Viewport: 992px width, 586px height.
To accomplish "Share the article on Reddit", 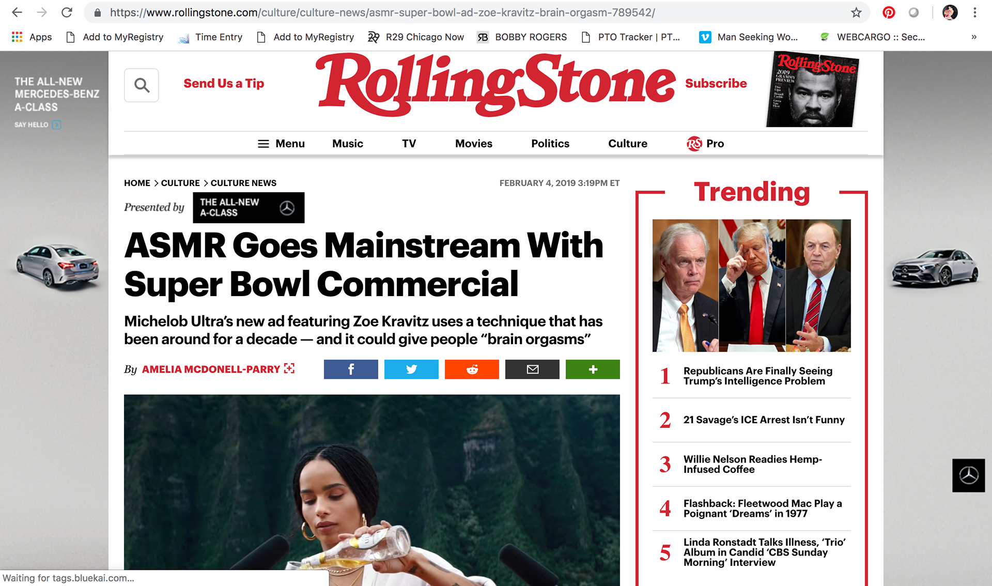I will tap(472, 369).
